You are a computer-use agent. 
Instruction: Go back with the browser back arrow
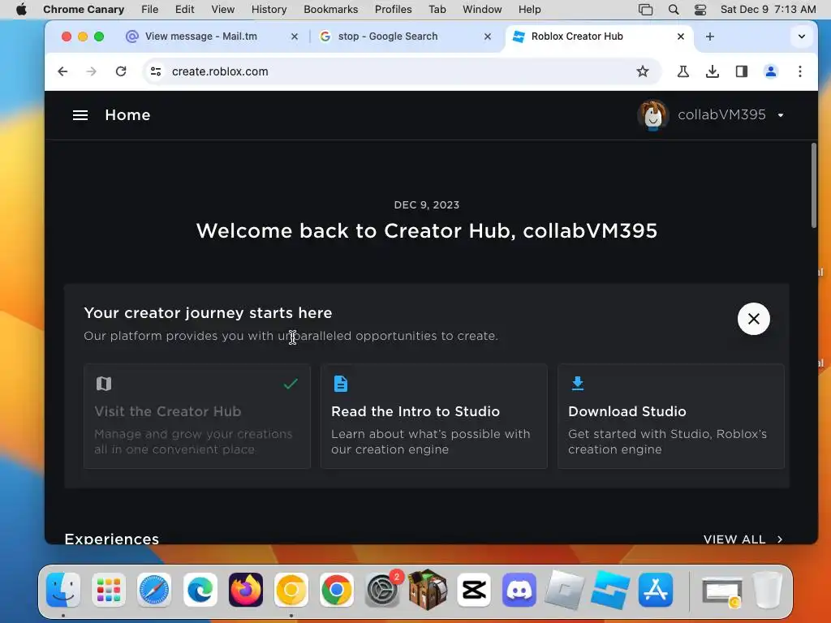click(62, 71)
